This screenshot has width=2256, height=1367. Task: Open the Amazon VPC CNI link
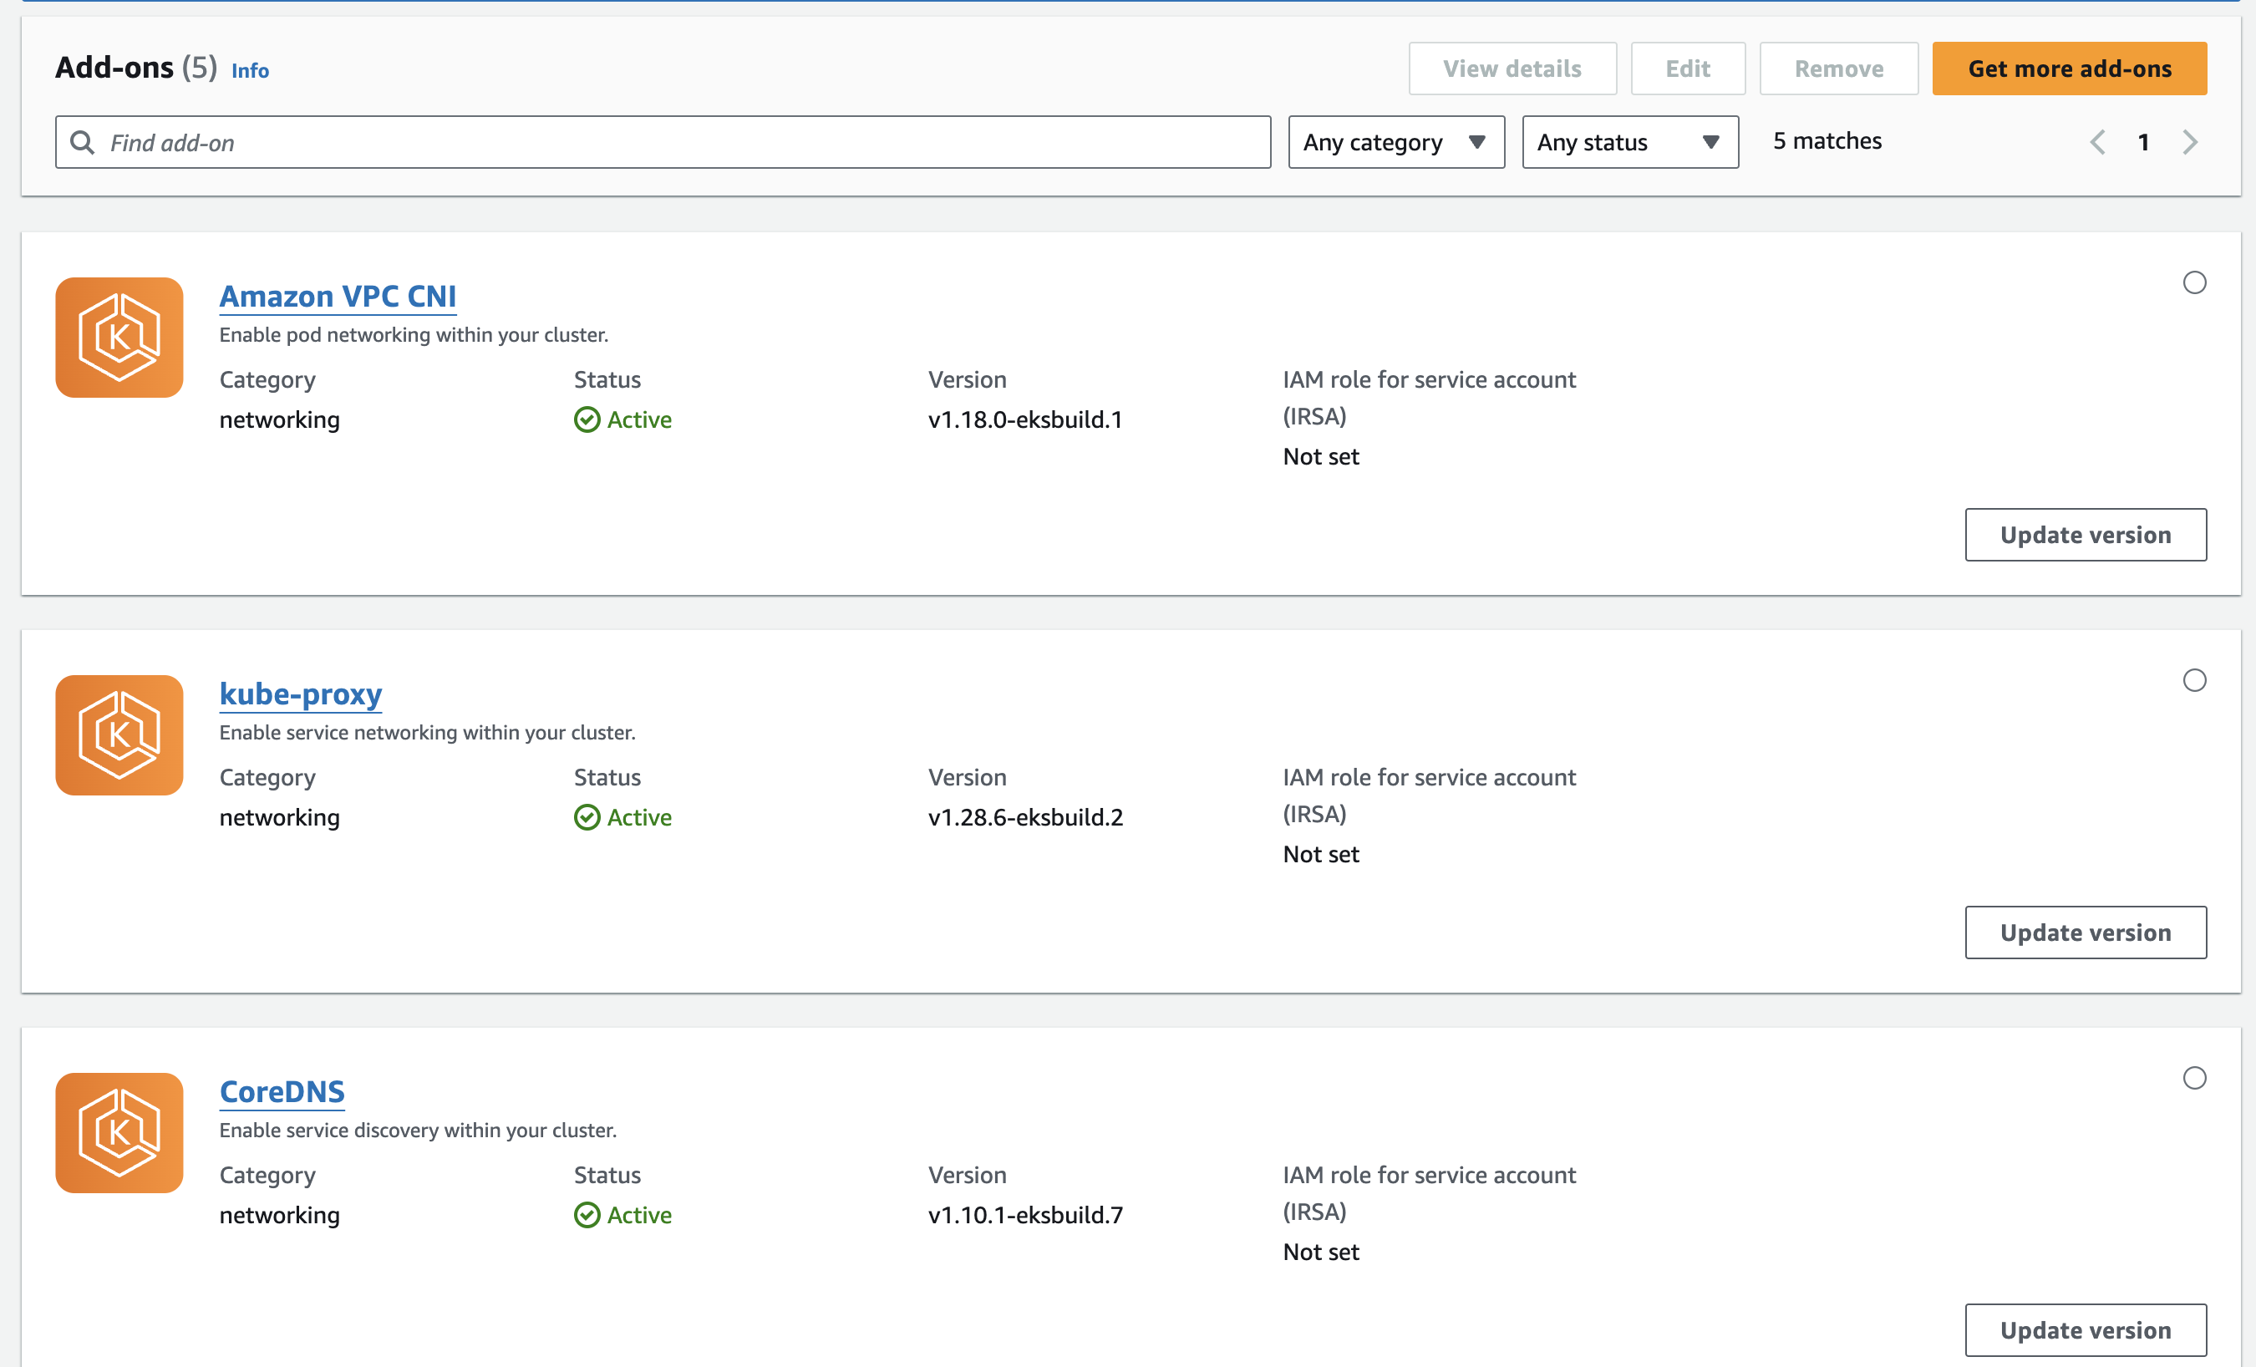338,297
